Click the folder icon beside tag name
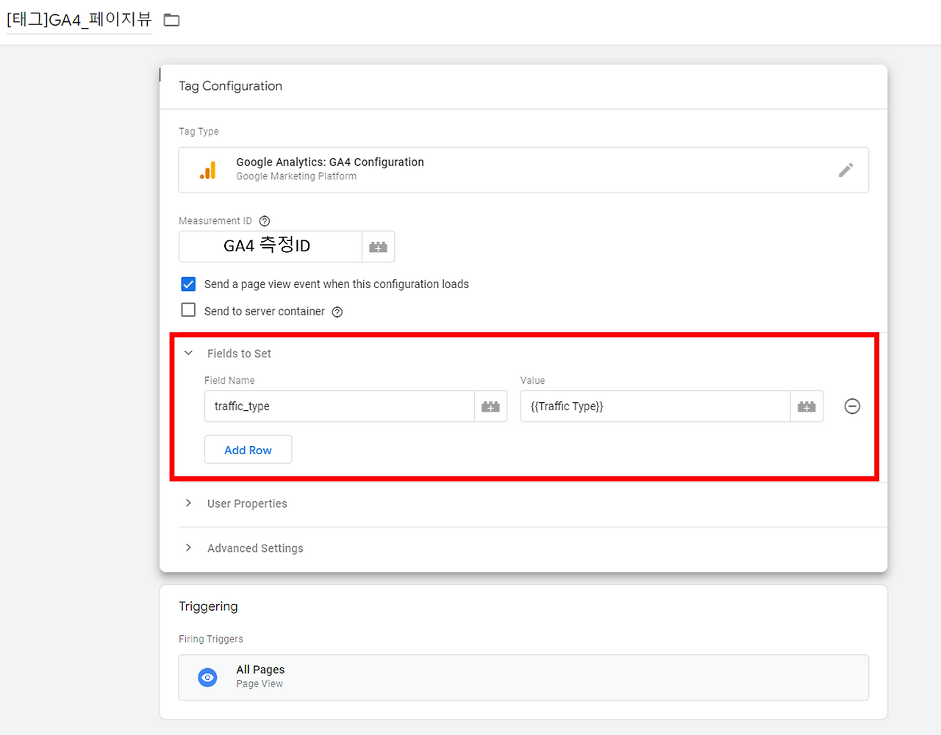 (171, 20)
